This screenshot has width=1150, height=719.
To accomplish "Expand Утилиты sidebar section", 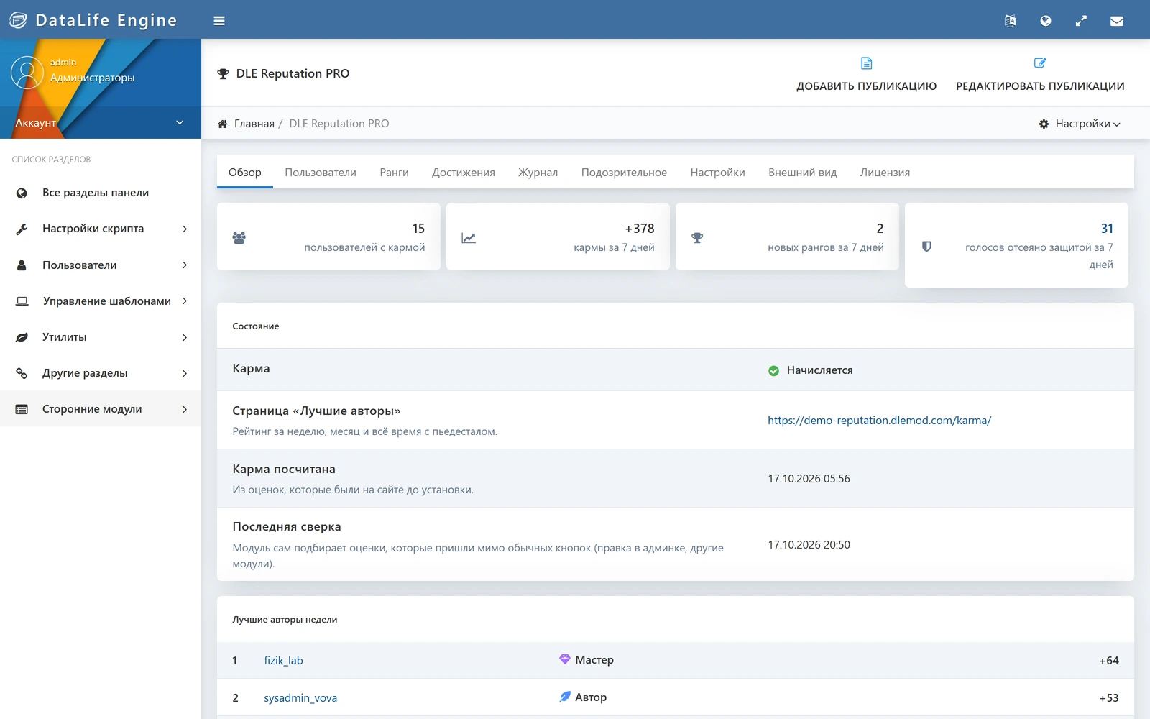I will [x=101, y=336].
